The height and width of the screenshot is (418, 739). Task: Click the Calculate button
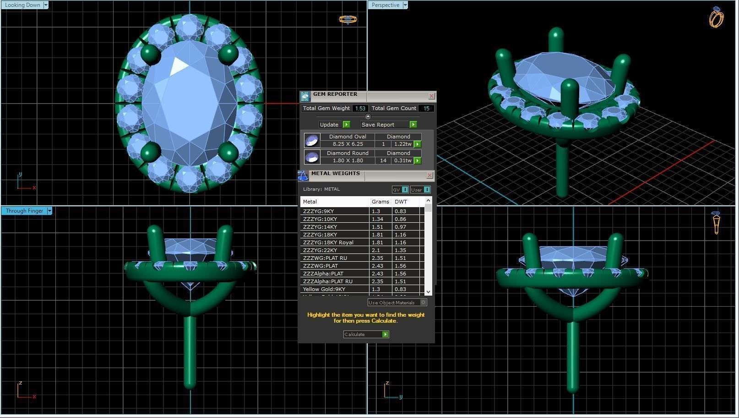366,335
